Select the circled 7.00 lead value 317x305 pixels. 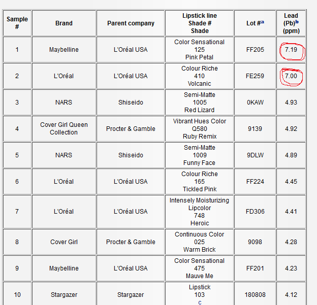291,76
